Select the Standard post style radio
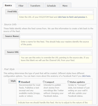The width and height of the screenshot is (98, 106). point(19,82)
